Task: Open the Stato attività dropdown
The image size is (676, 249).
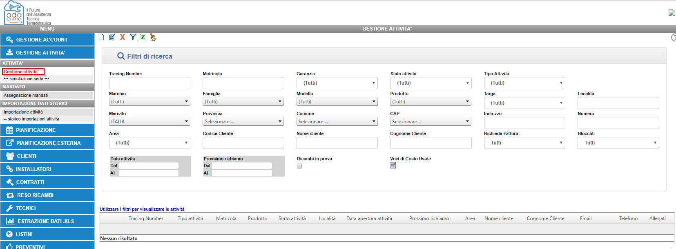Action: (x=431, y=83)
